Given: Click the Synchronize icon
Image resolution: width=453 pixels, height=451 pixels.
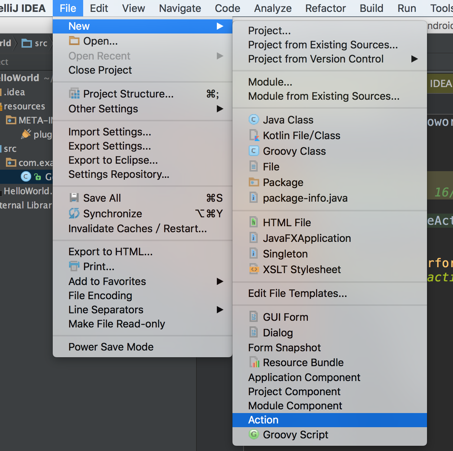Looking at the screenshot, I should click(74, 214).
